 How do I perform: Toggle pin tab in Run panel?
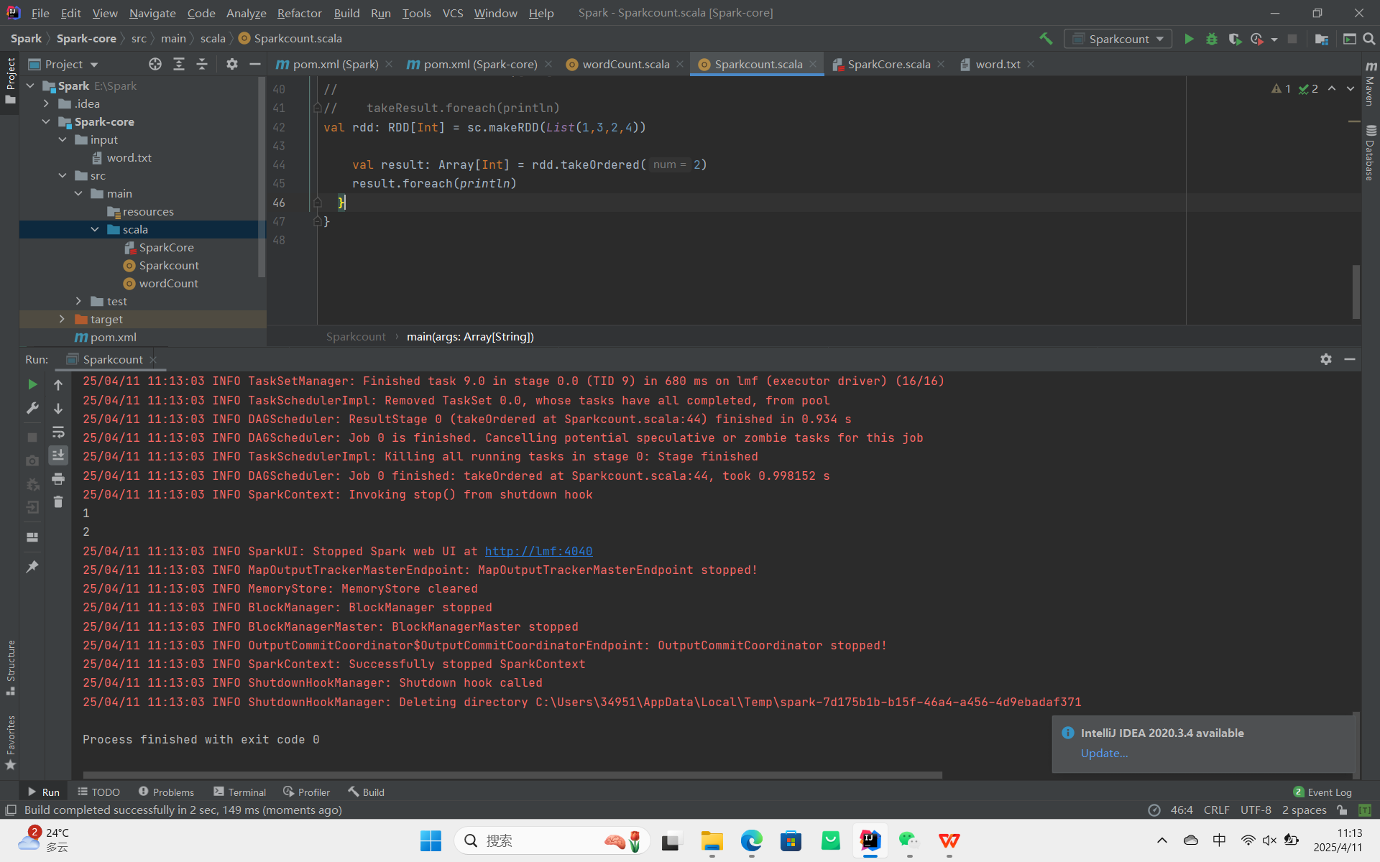[32, 567]
